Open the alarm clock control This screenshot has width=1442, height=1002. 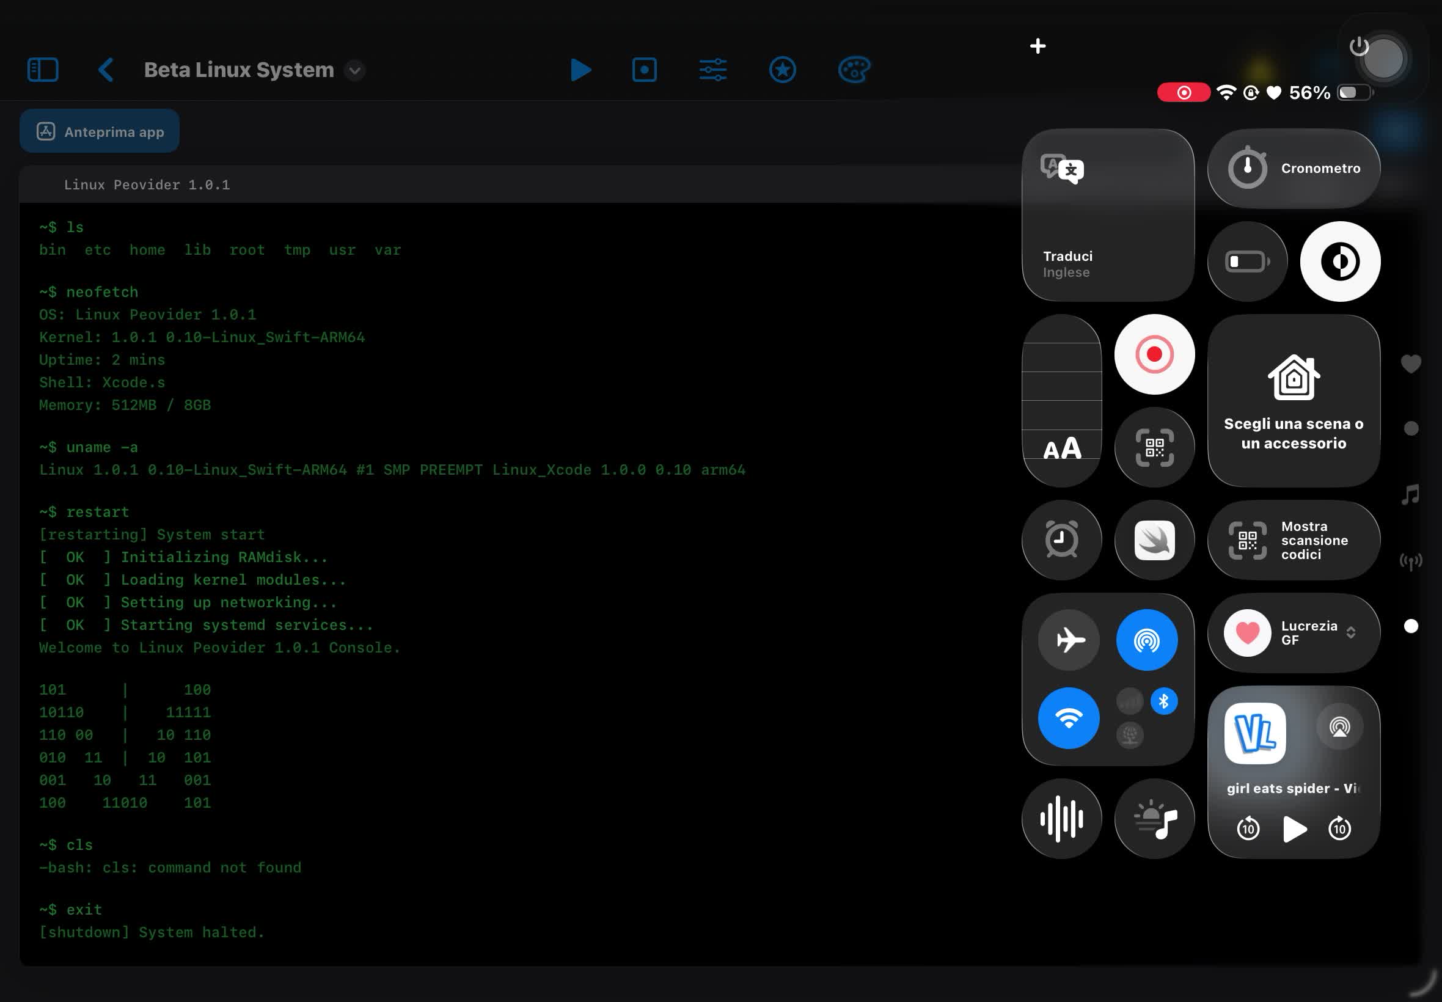[1061, 540]
